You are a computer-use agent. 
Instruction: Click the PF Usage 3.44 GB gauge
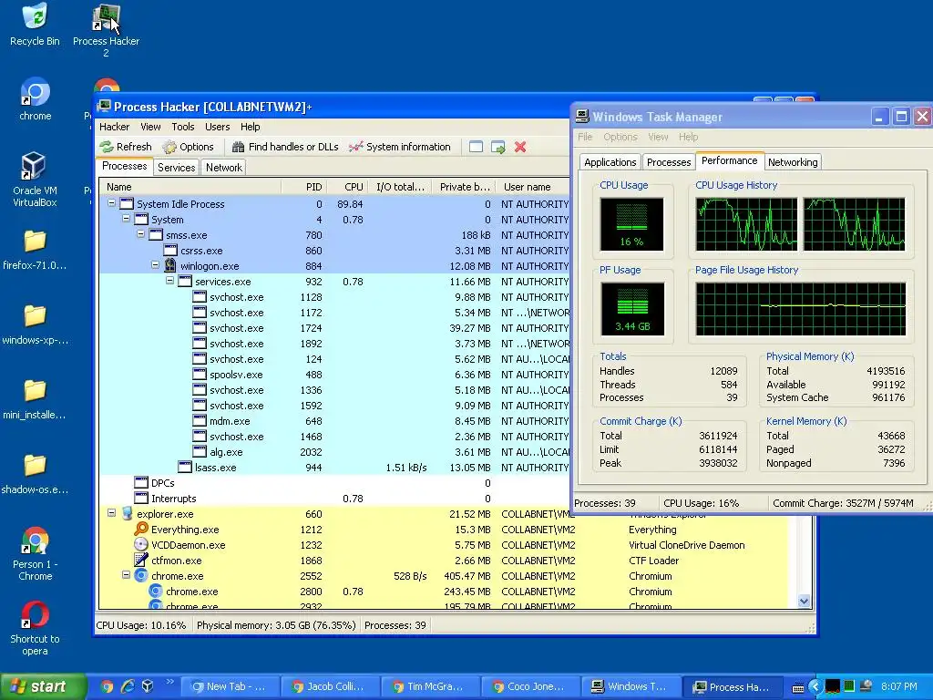point(632,309)
